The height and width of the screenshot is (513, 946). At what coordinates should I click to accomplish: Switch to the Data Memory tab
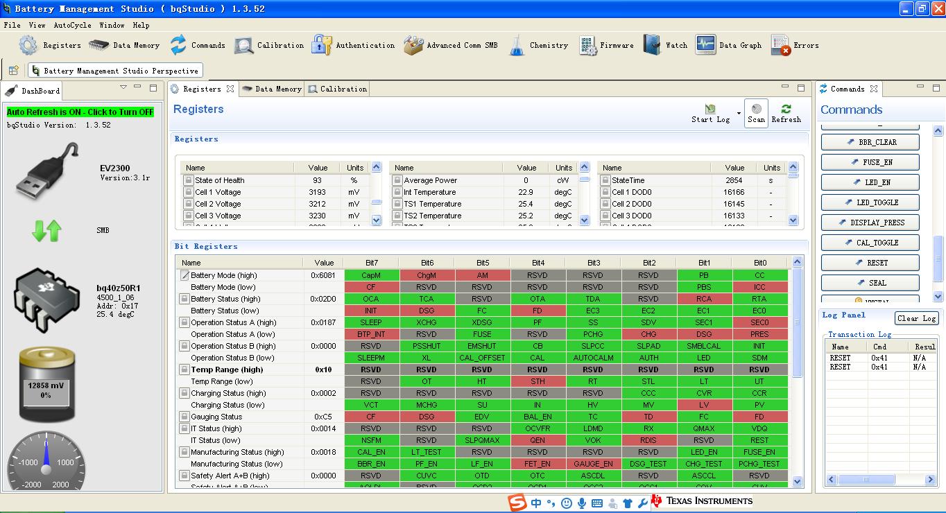[271, 89]
